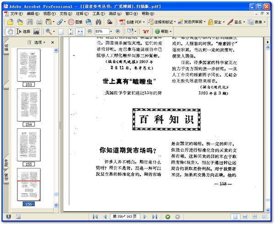
Task: Select the Hand tool
Action: (x=10, y=32)
